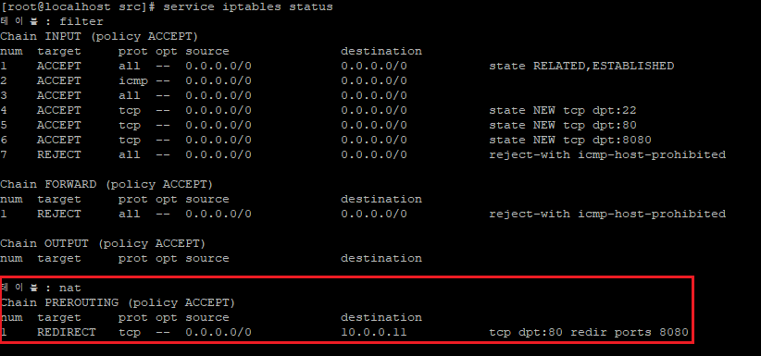This screenshot has width=761, height=356.
Task: Click the 'REJECT' target in the FORWARD chain
Action: click(58, 214)
